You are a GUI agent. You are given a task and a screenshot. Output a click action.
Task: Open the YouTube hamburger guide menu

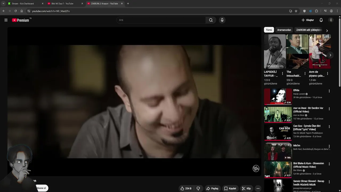[x=6, y=20]
